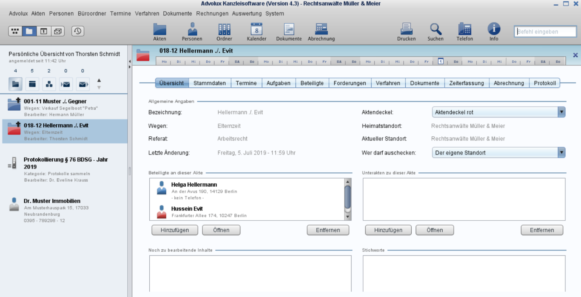Select Dr. Muster Immobilien contact
Screen dimensions: 581x297
[65, 210]
